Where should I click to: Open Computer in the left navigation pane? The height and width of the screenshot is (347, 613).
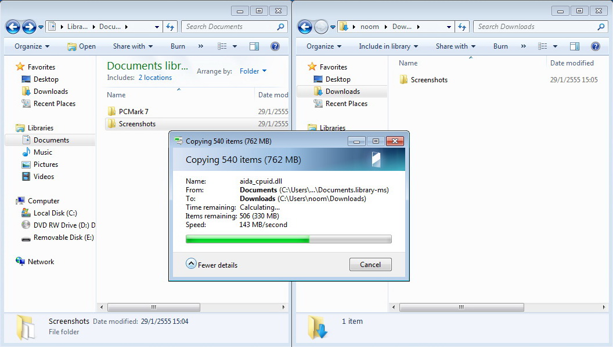click(44, 201)
